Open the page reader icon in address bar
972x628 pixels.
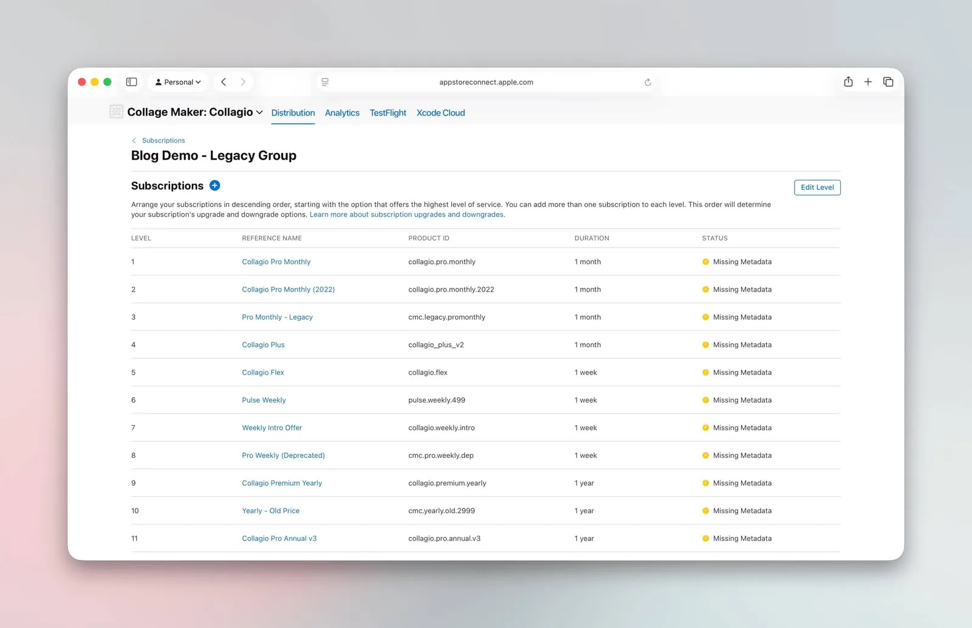pos(325,82)
